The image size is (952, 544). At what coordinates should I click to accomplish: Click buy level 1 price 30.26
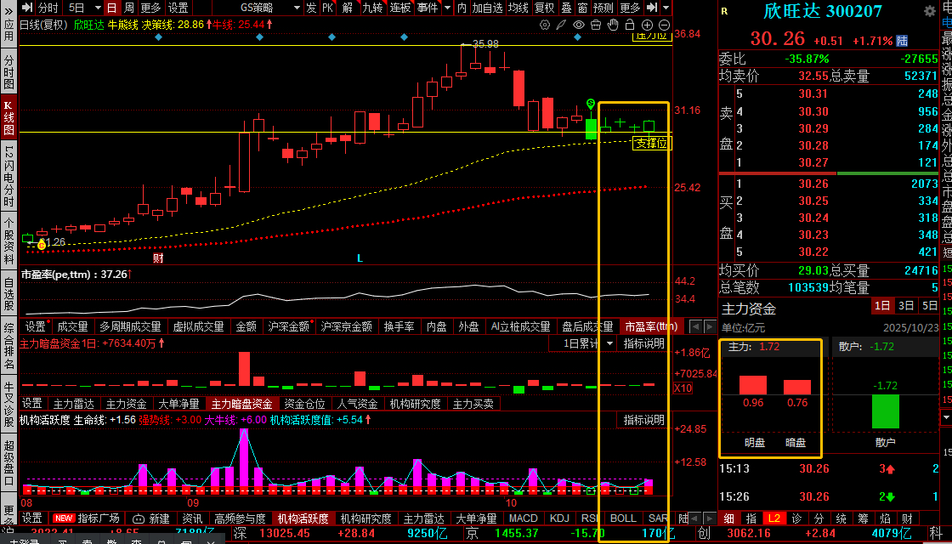(813, 184)
